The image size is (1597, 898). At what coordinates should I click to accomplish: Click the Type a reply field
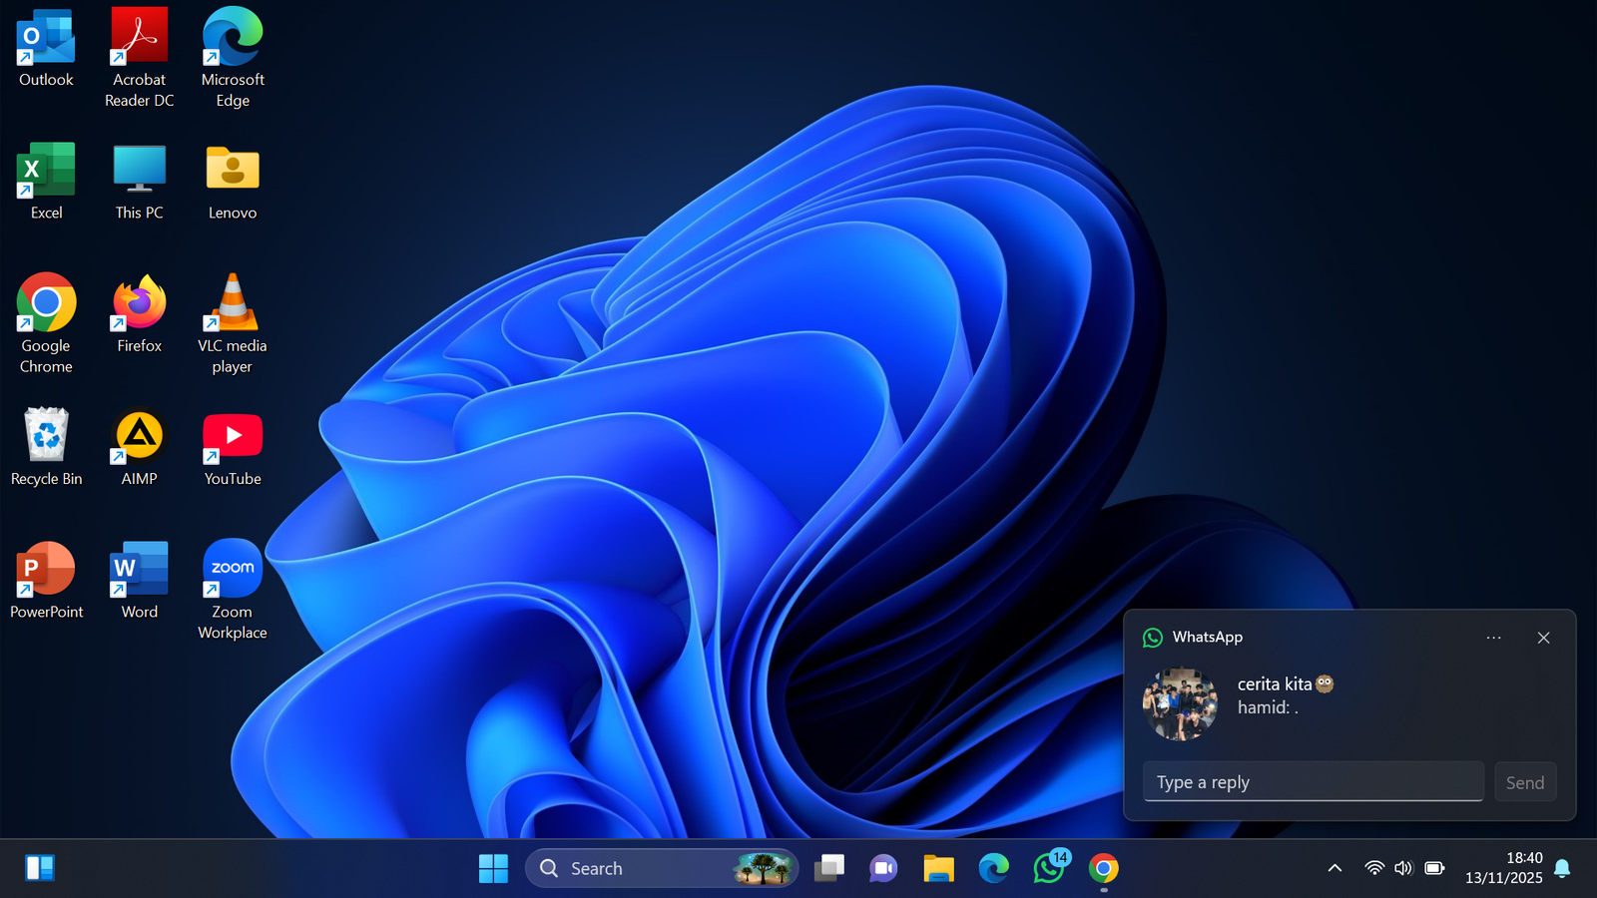(x=1313, y=782)
